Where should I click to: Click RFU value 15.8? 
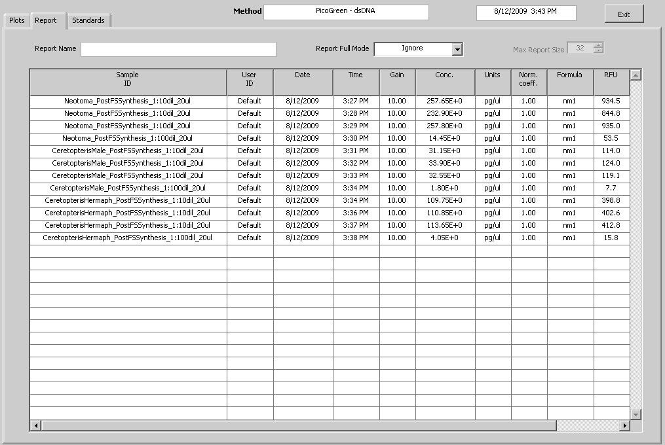tap(611, 238)
